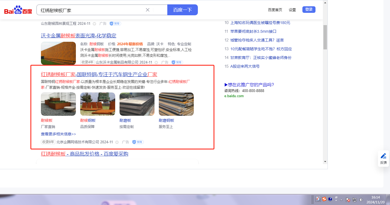The image size is (390, 205).
Task: Click the Action Center flag icon
Action: tap(348, 200)
